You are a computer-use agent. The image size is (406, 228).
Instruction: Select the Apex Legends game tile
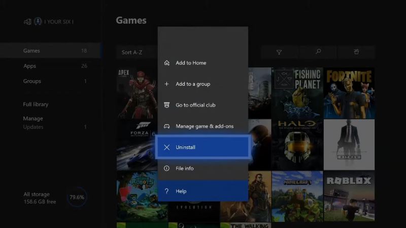[137, 93]
